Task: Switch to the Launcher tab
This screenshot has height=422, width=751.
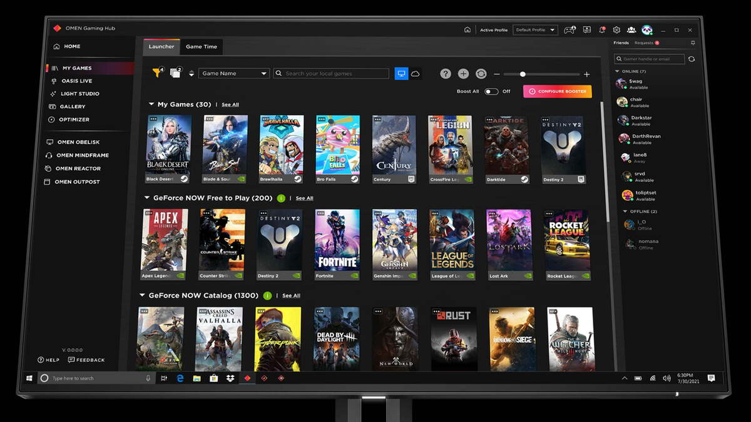Action: [161, 47]
